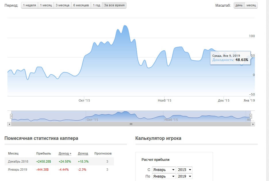Open the end year dropdown 2019
The height and width of the screenshot is (181, 269).
pos(184,176)
